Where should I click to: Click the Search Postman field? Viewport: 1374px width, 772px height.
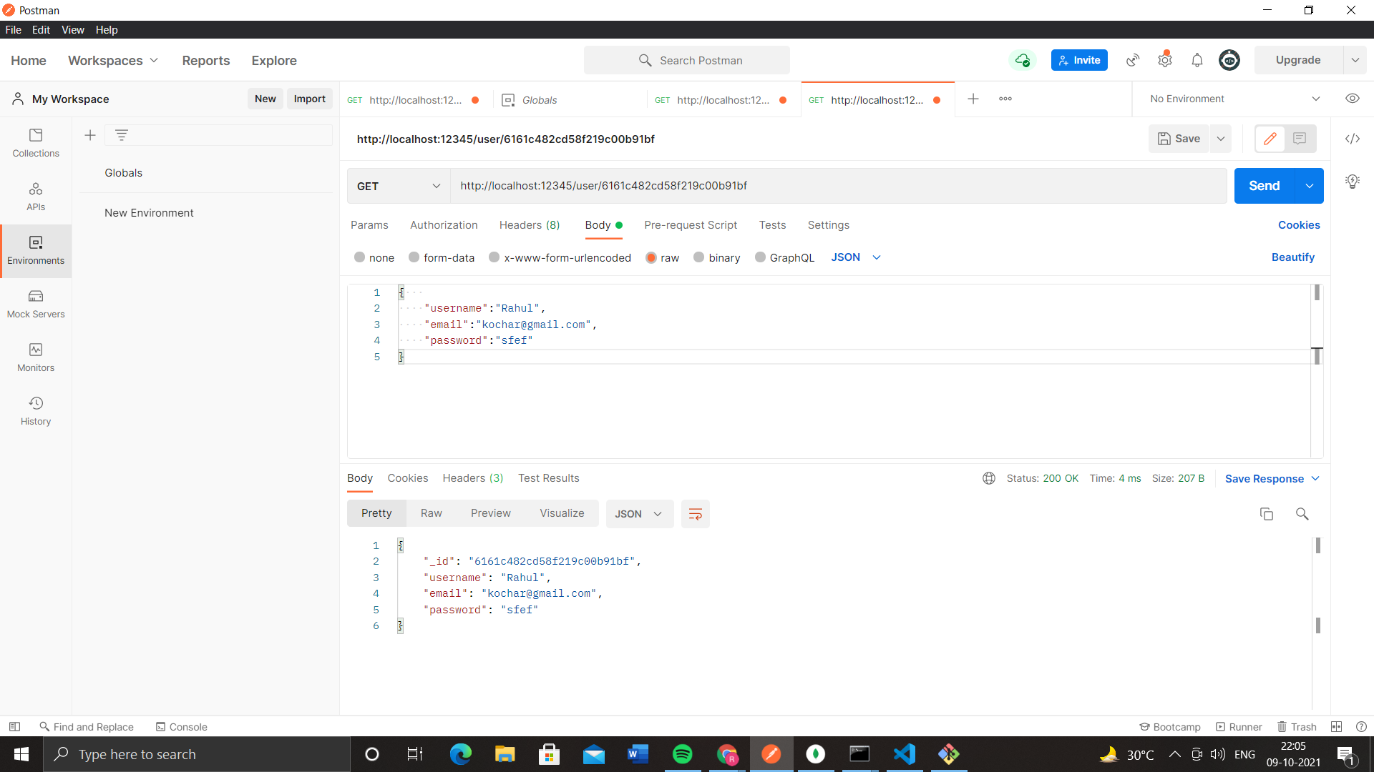[x=687, y=60]
